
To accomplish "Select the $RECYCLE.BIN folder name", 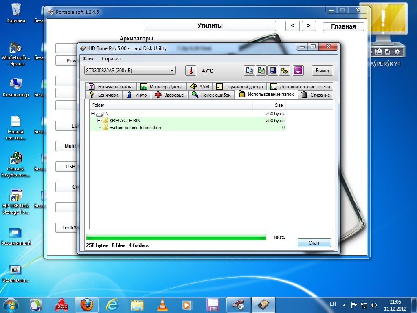I will click(125, 121).
